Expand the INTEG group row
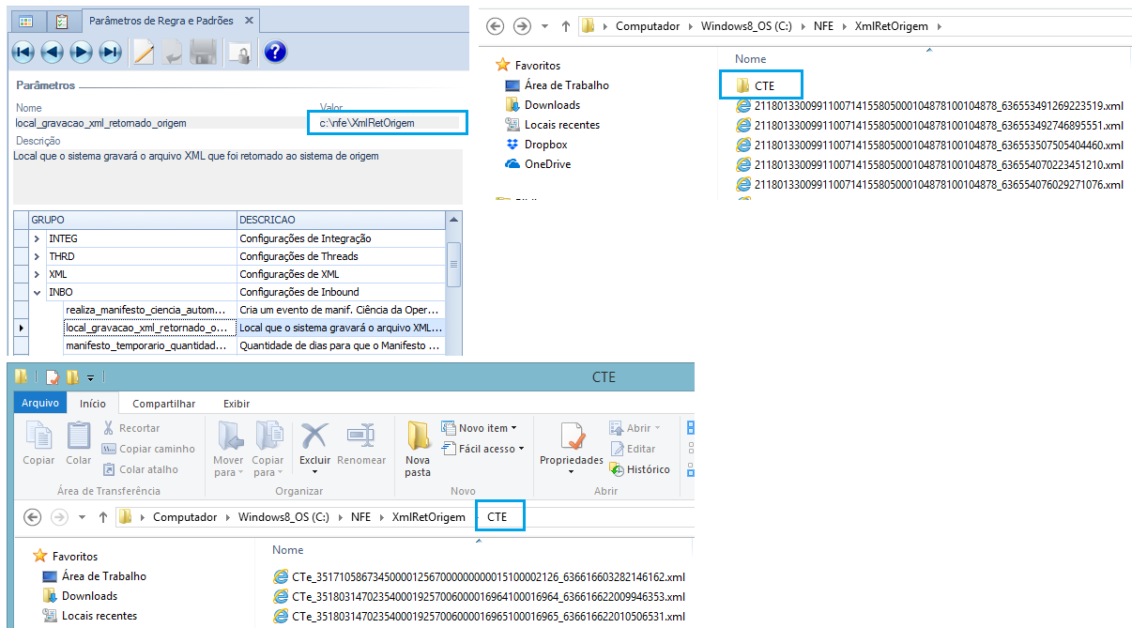The image size is (1132, 628). 37,238
